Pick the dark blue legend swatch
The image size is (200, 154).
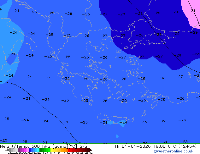[30, 150]
